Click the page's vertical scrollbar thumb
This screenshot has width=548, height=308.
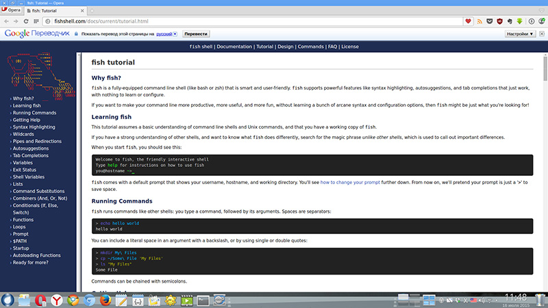coord(545,69)
